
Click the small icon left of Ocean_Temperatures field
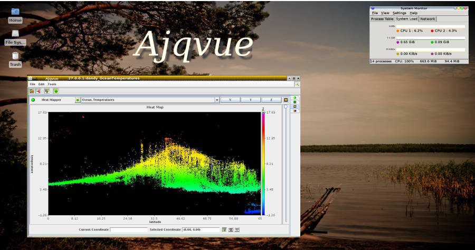coord(78,99)
